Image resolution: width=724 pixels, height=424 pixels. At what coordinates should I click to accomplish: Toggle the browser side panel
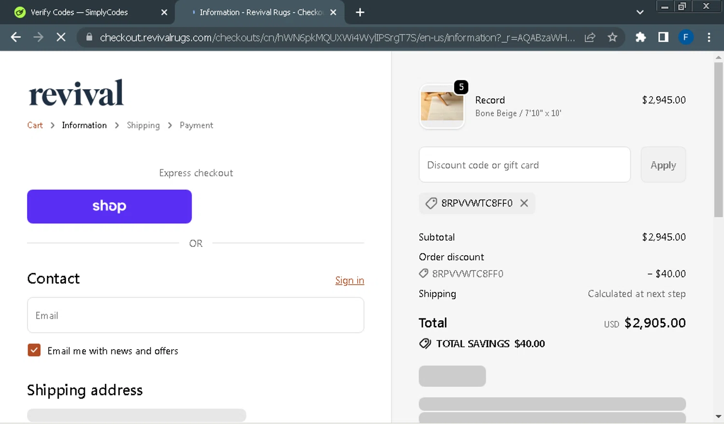pos(663,37)
